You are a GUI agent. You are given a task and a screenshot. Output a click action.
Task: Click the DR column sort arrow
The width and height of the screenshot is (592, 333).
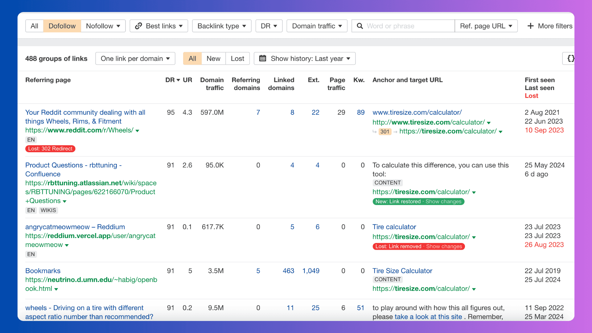[178, 80]
